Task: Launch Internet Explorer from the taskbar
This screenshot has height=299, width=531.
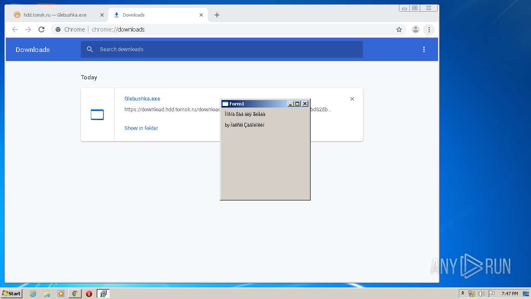Action: coord(33,294)
